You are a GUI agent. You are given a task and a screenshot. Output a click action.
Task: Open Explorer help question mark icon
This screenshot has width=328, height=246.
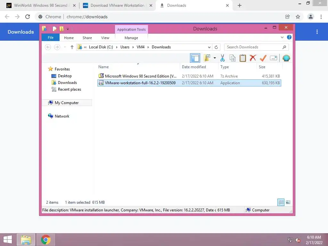[289, 37]
